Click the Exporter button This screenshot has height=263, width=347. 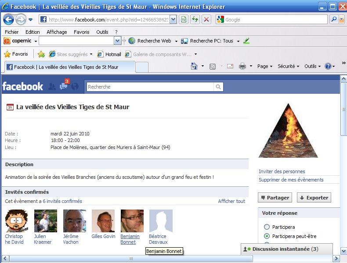(x=314, y=198)
